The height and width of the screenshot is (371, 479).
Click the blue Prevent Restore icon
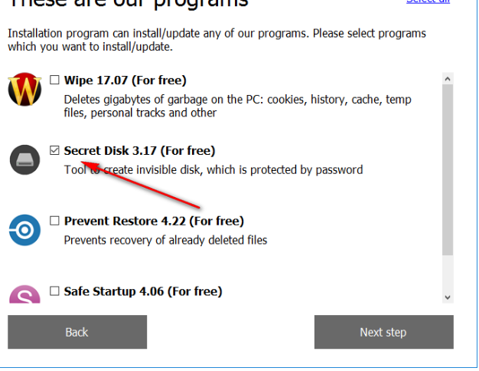[x=24, y=230]
